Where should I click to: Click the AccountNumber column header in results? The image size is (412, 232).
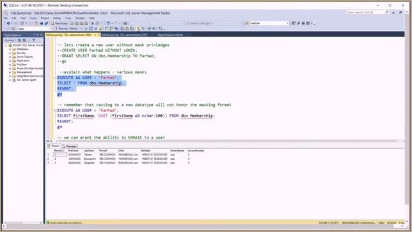[x=196, y=151]
